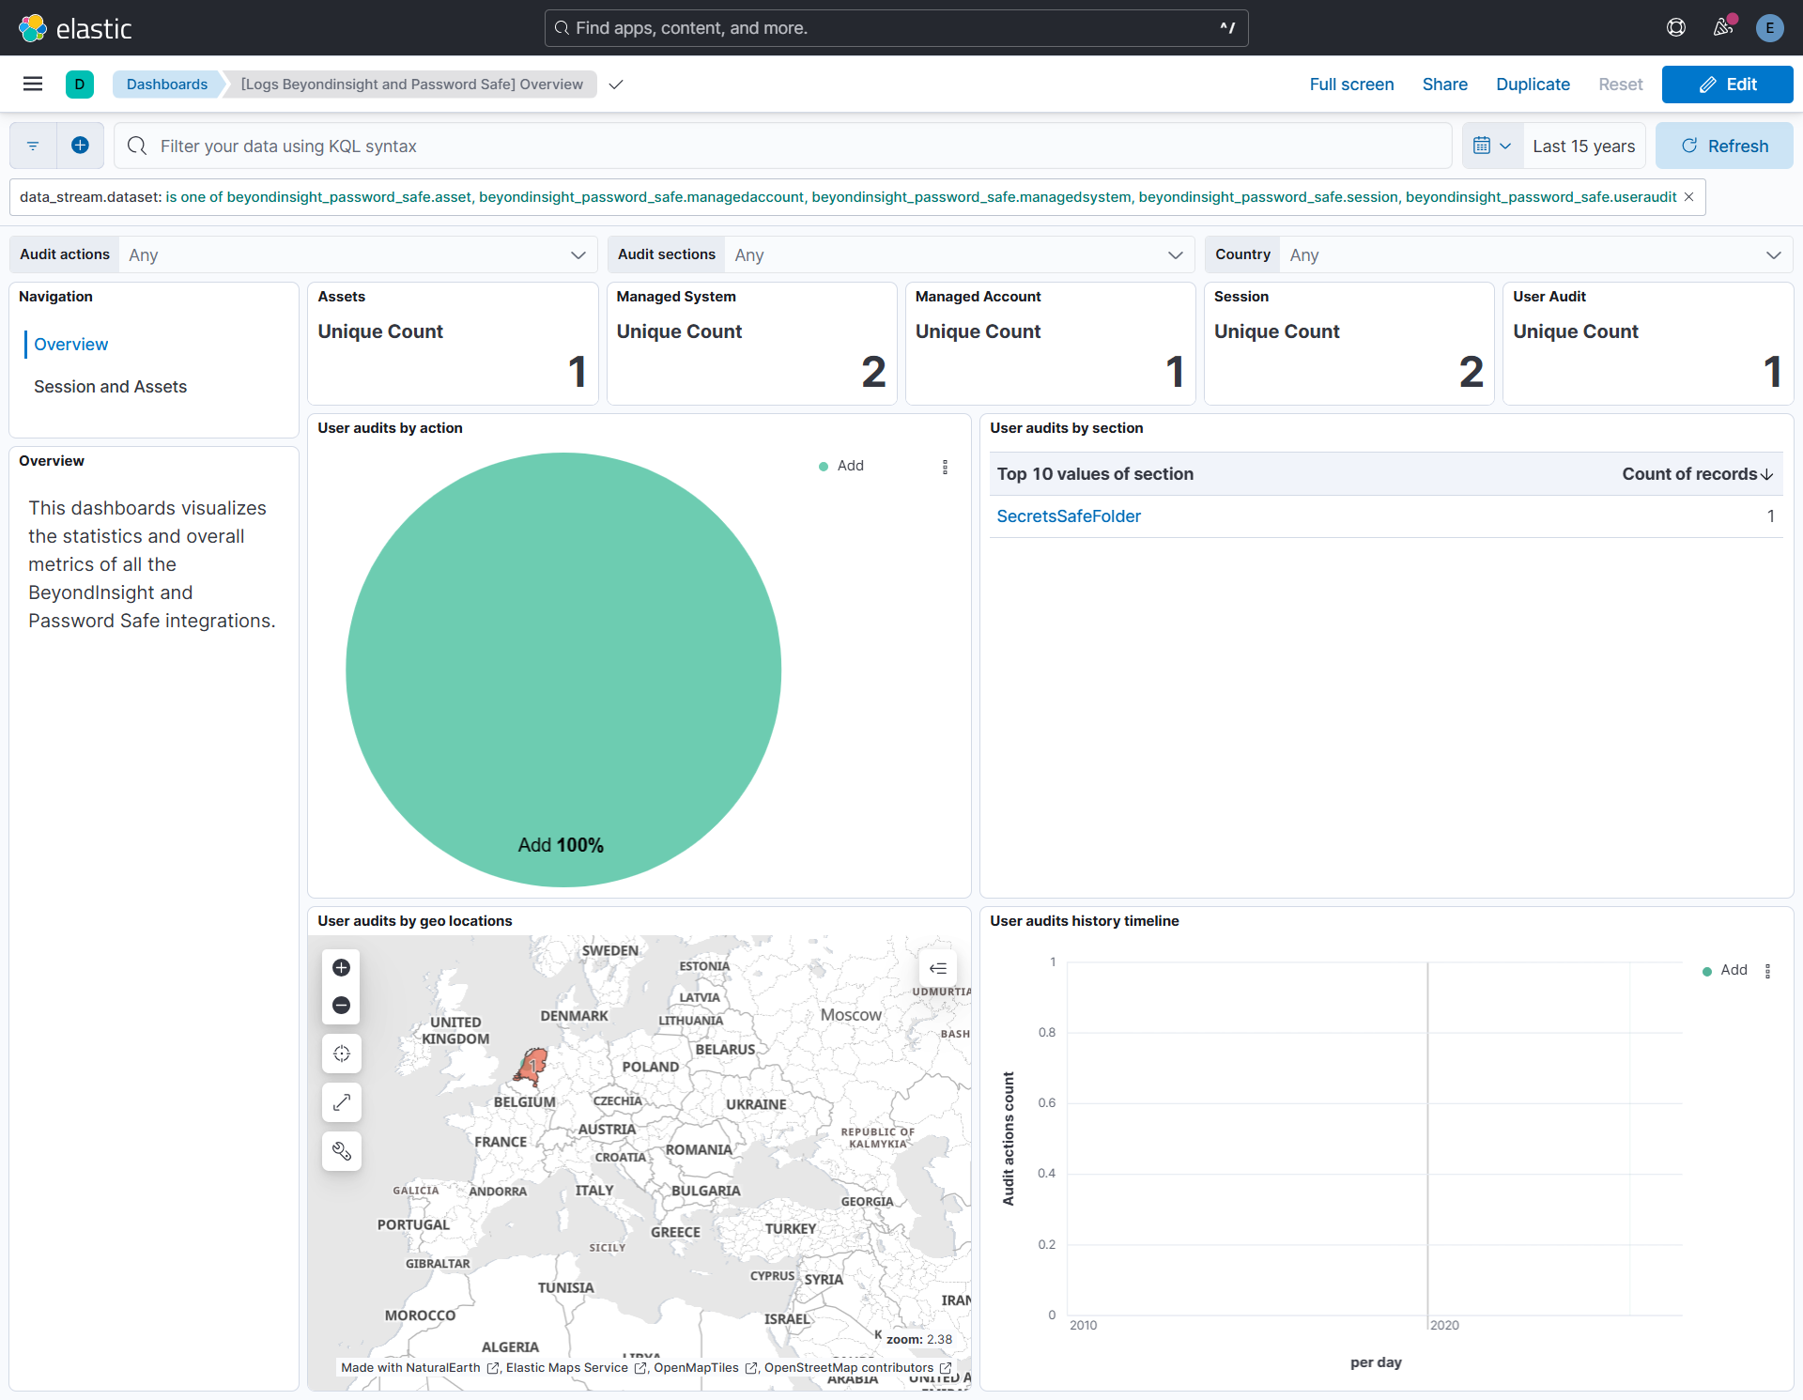Screen dimensions: 1803x1400
Task: Toggle the Add series in pie legend
Action: pyautogui.click(x=849, y=466)
